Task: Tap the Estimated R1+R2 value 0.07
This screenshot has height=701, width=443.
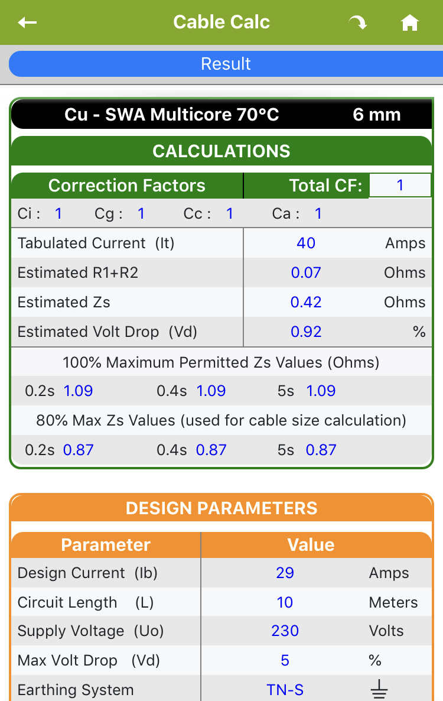Action: coord(306,272)
